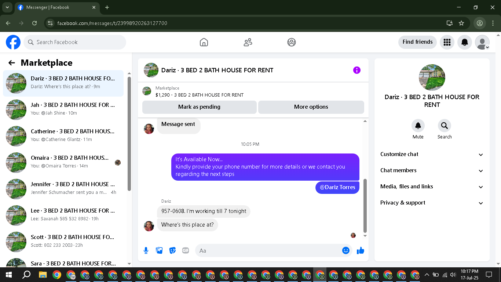Open Jennifer conversation in list
Image resolution: width=501 pixels, height=282 pixels.
point(63,189)
